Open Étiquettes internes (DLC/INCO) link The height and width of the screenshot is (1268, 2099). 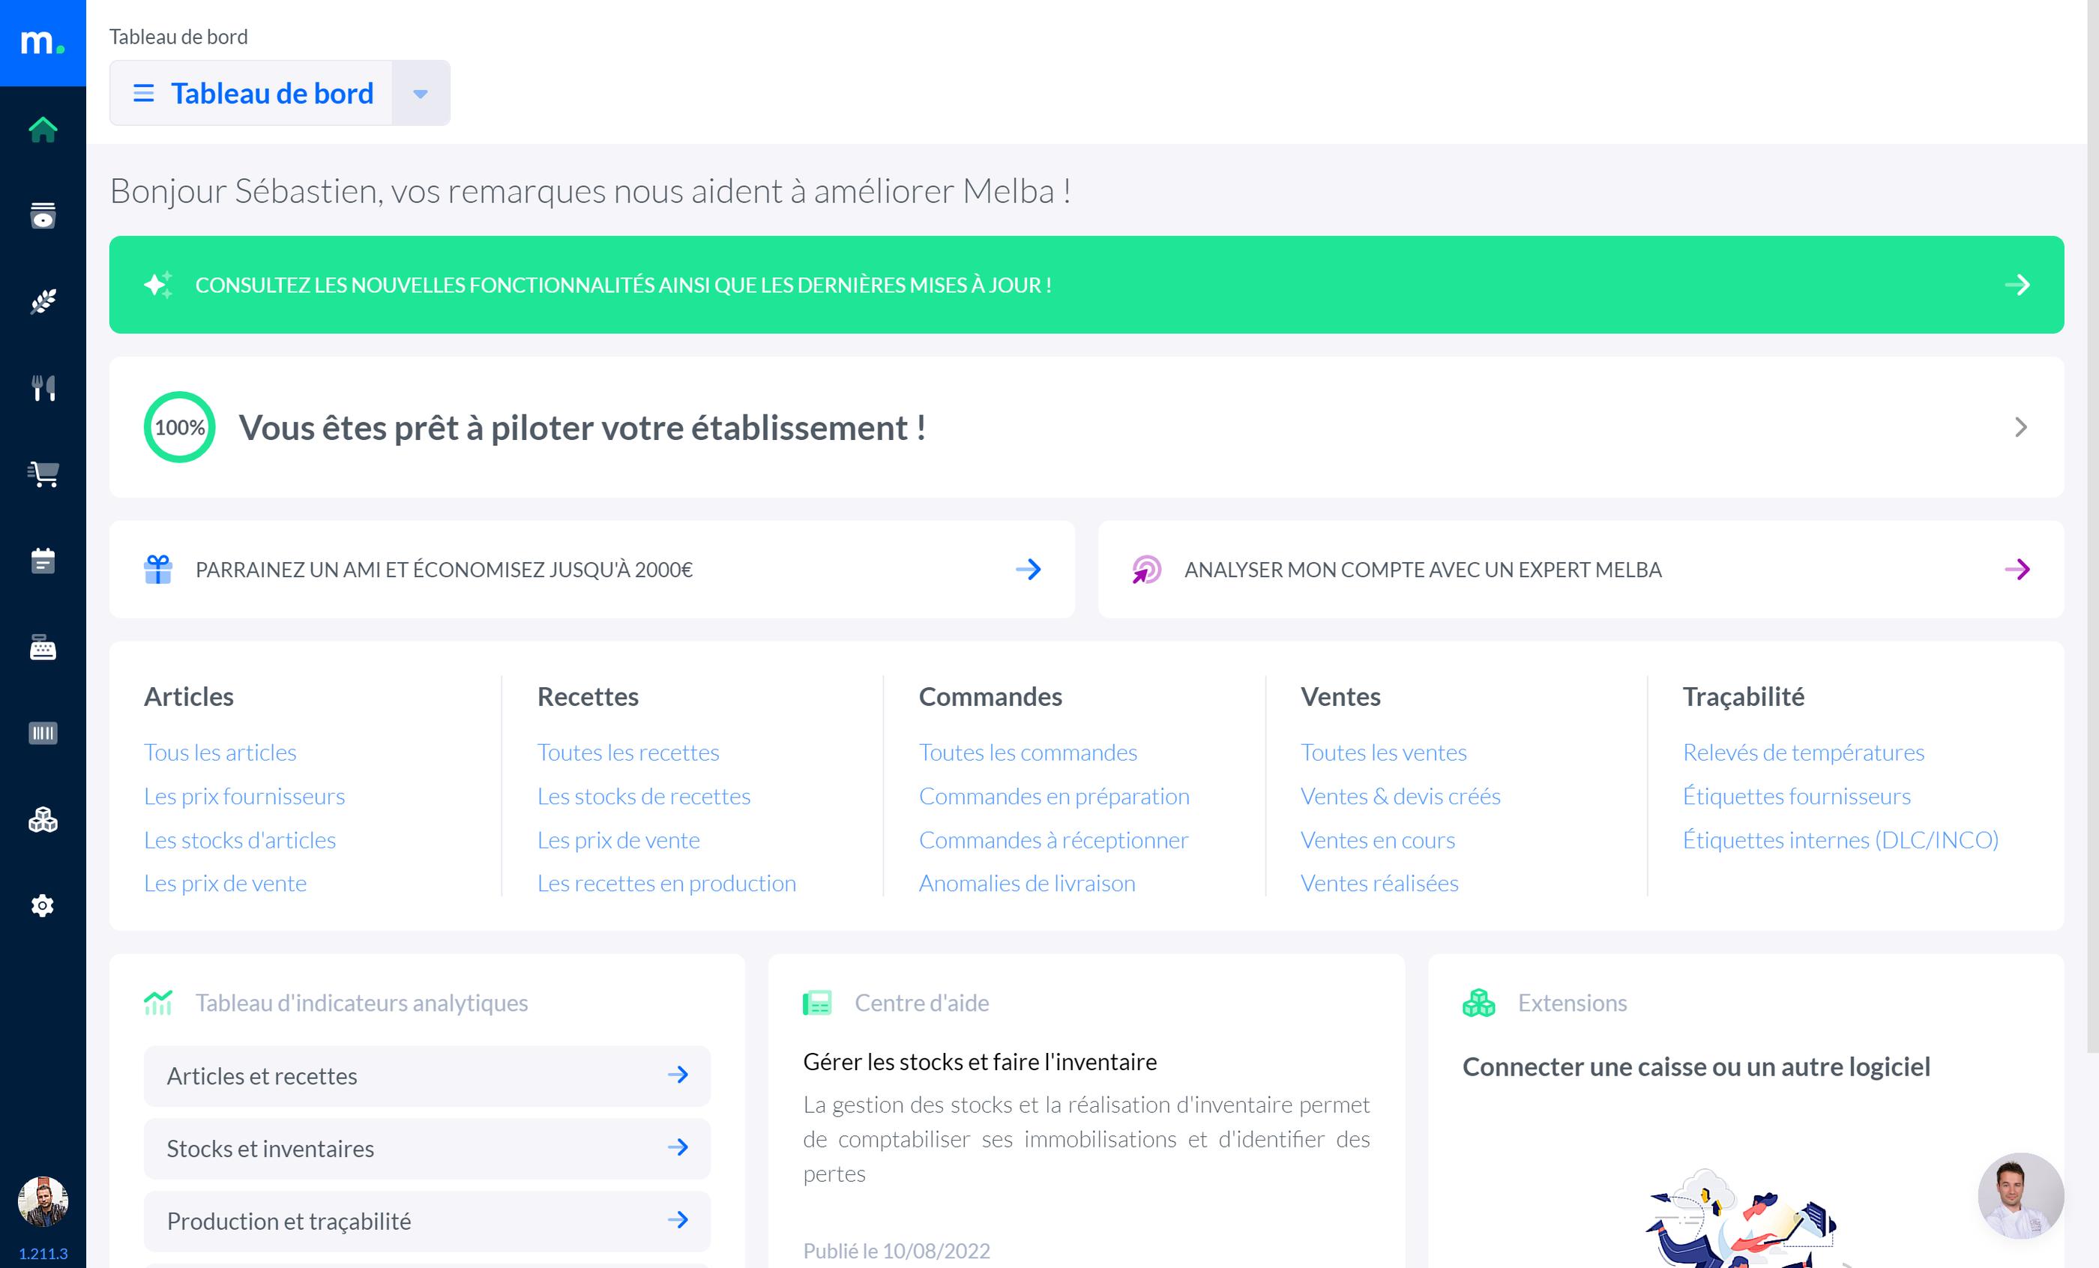[x=1840, y=839]
